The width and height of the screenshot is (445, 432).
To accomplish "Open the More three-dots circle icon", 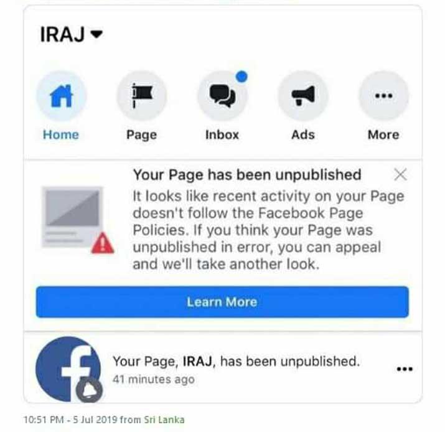I will click(x=384, y=96).
